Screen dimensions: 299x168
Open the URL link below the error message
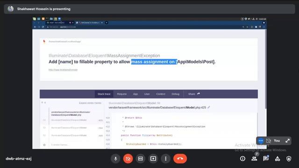pyautogui.click(x=63, y=70)
